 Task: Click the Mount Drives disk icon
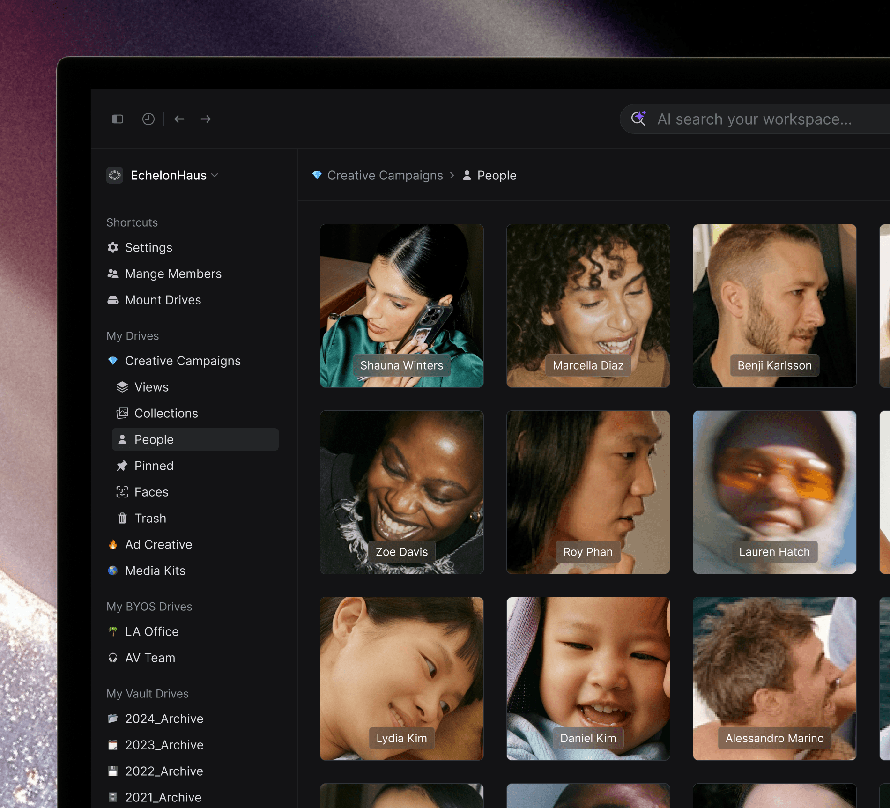pos(113,300)
